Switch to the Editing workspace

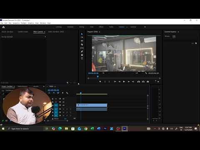click(x=82, y=27)
